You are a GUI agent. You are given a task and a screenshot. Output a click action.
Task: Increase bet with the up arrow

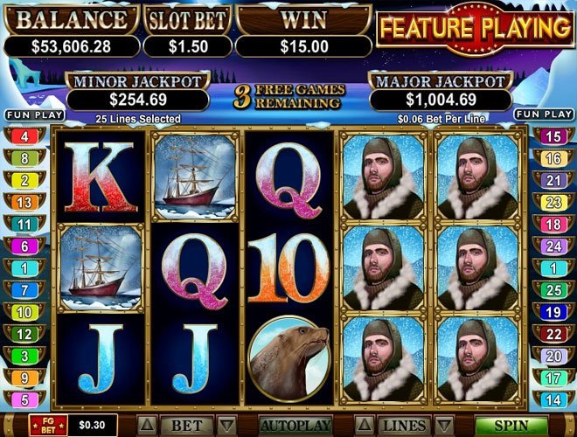tap(147, 426)
